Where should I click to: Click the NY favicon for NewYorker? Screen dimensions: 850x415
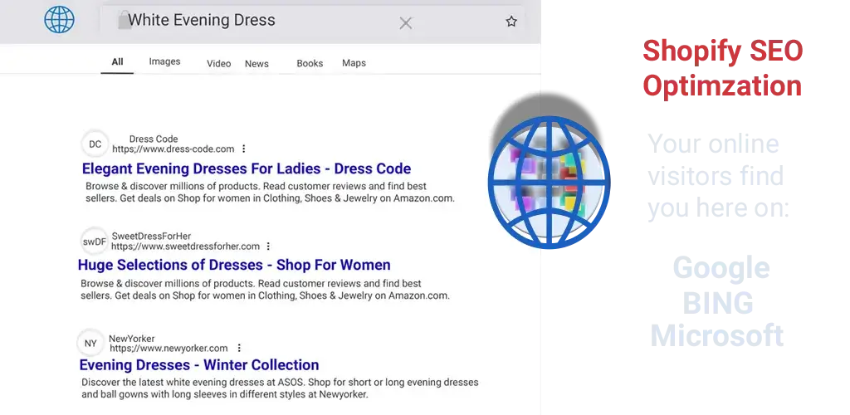90,344
